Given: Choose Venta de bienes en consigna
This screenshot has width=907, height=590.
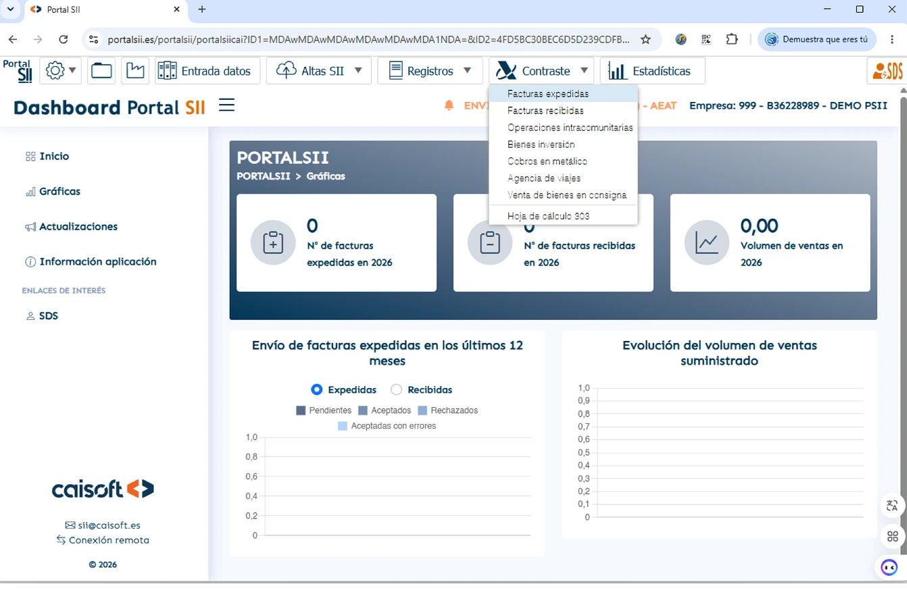Looking at the screenshot, I should click(x=563, y=195).
